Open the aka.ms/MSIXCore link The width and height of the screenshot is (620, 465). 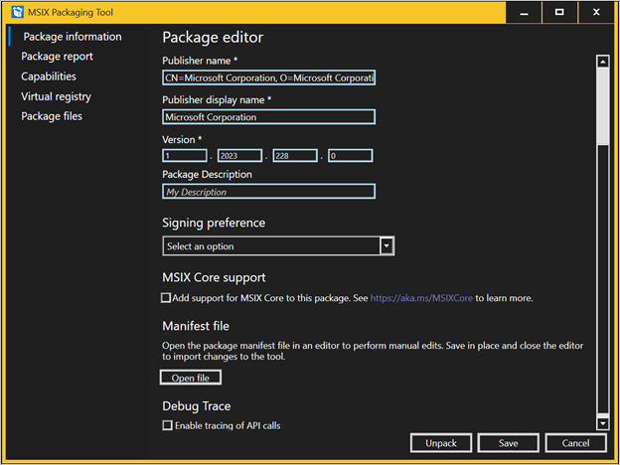pos(421,298)
